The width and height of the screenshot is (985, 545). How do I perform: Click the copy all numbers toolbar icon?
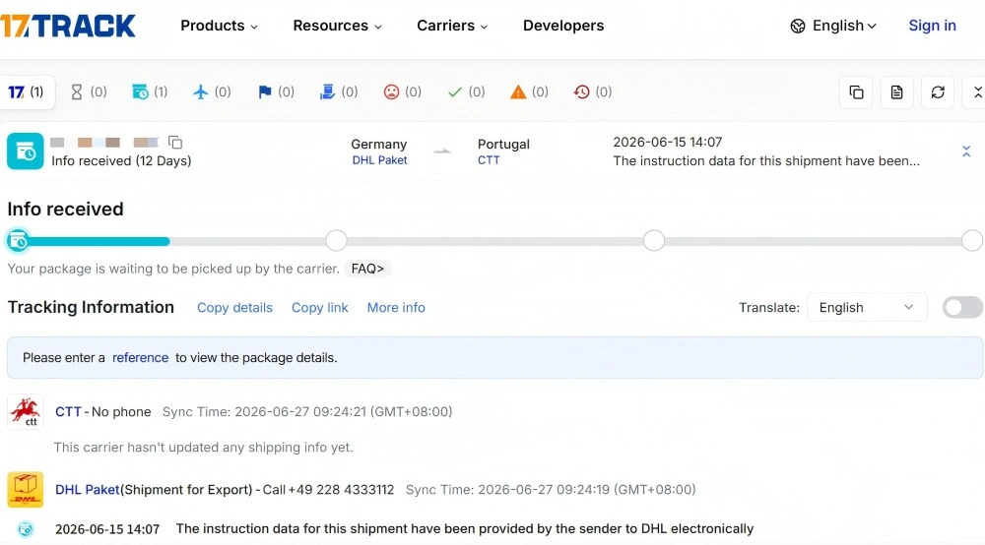[856, 92]
